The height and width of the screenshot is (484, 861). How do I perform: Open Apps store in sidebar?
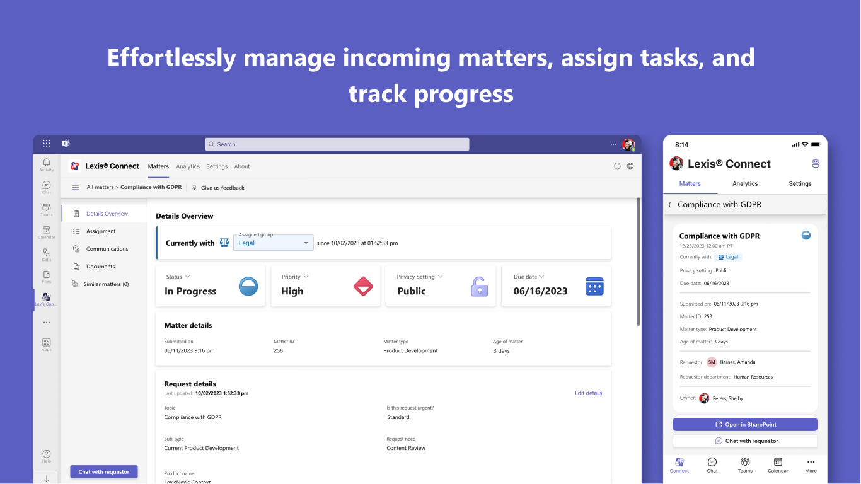[47, 344]
